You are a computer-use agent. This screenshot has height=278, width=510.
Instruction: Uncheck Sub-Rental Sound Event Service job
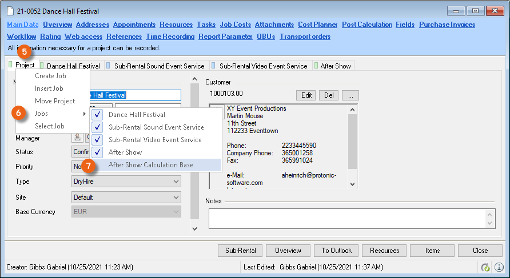97,127
